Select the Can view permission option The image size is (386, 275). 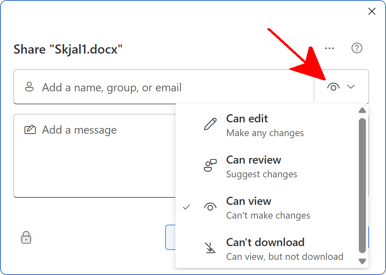tap(267, 208)
